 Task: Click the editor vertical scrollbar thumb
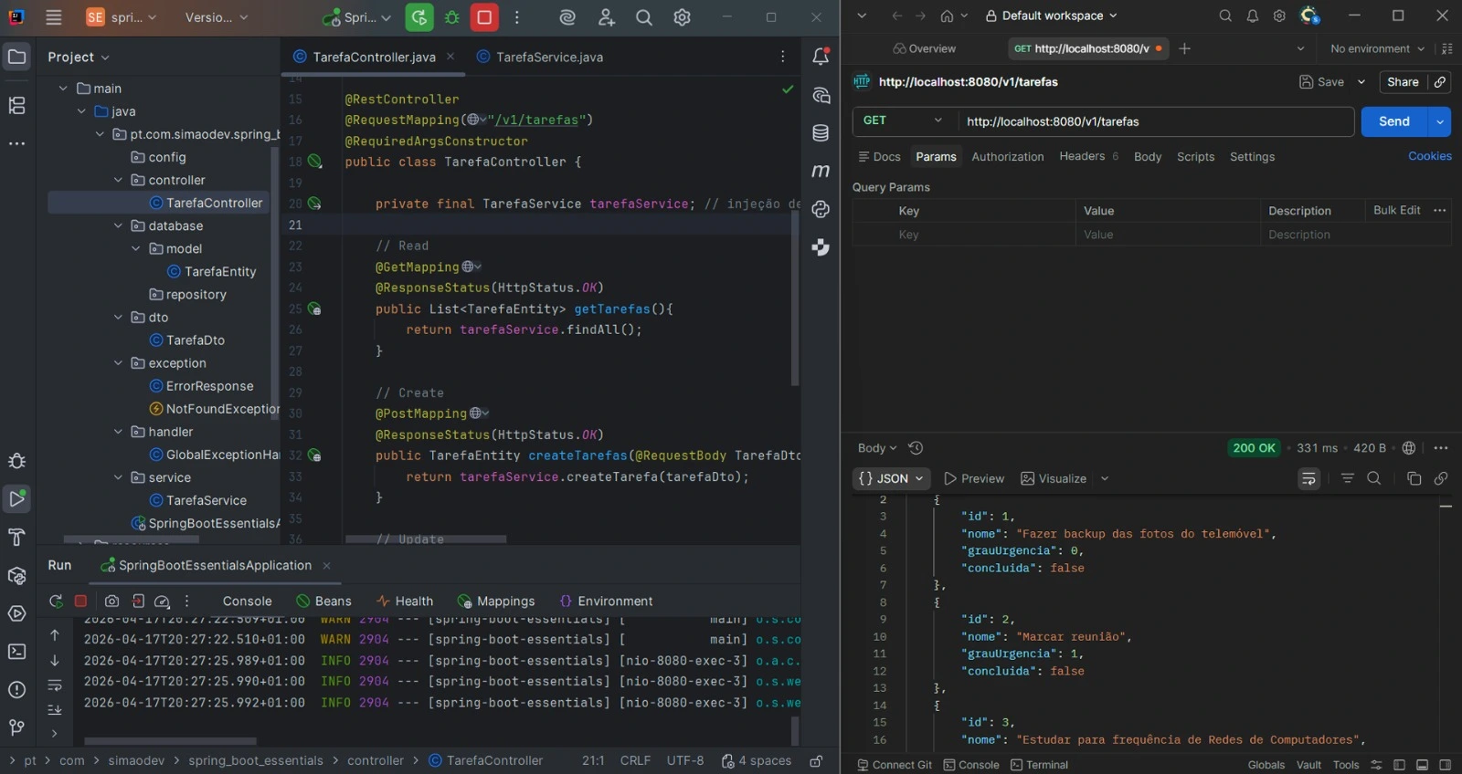pos(795,298)
